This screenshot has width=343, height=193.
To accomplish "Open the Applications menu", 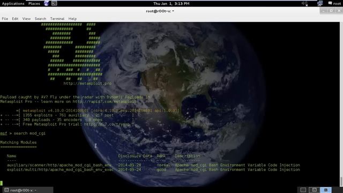I will (x=13, y=4).
